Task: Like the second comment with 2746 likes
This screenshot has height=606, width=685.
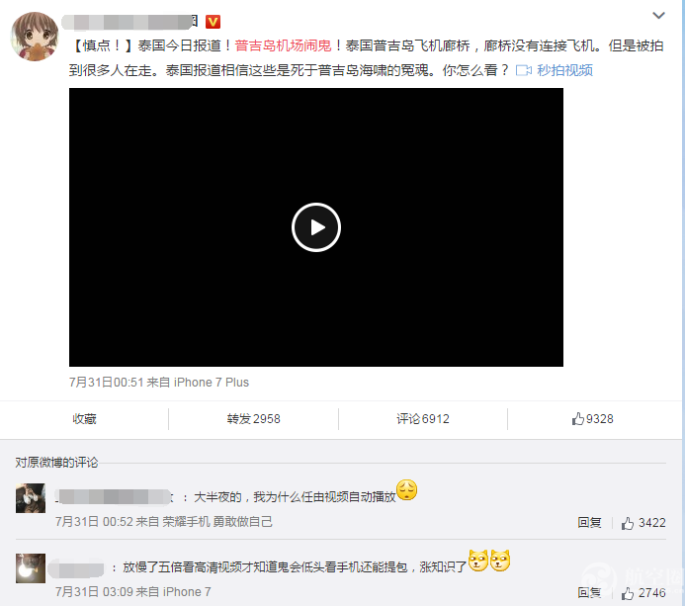Action: pos(643,593)
